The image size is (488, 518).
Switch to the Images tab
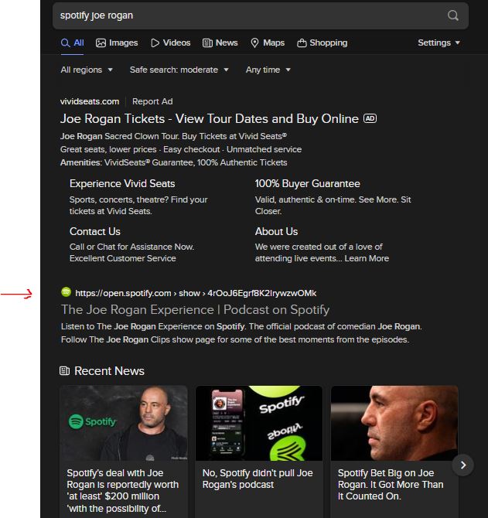point(117,43)
